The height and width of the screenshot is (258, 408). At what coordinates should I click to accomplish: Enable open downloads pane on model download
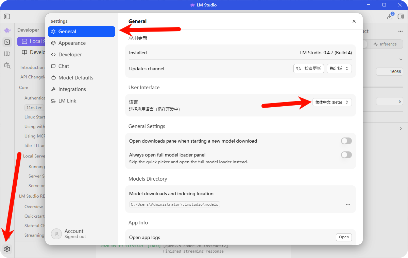coord(346,141)
